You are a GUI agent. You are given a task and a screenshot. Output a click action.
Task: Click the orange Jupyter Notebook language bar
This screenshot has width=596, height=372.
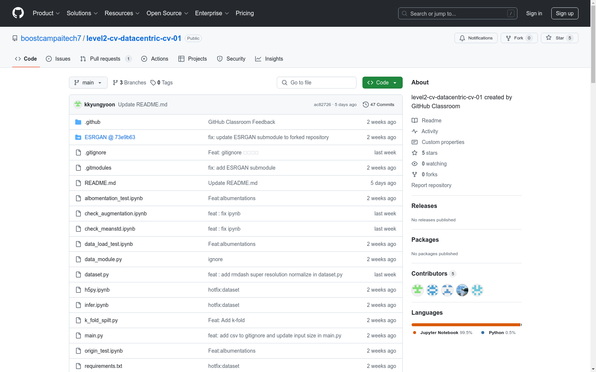[465, 325]
